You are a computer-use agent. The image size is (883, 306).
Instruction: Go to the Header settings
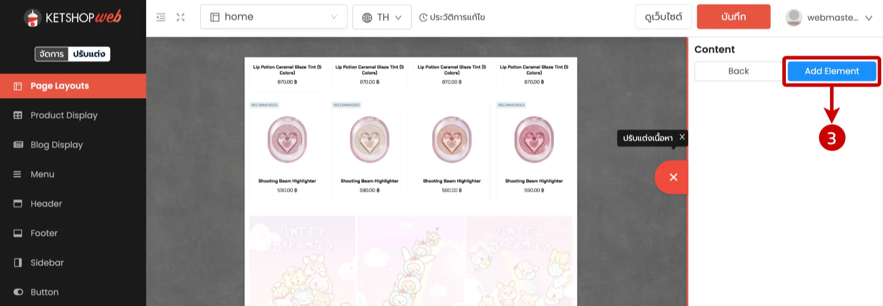click(x=46, y=204)
